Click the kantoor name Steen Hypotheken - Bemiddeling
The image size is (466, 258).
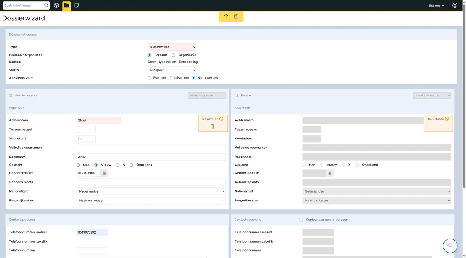[x=173, y=62]
